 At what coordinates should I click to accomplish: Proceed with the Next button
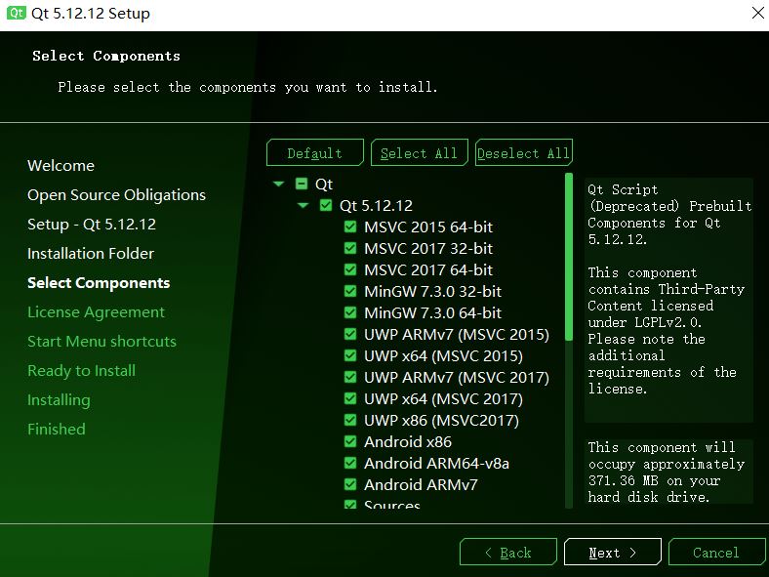(613, 553)
